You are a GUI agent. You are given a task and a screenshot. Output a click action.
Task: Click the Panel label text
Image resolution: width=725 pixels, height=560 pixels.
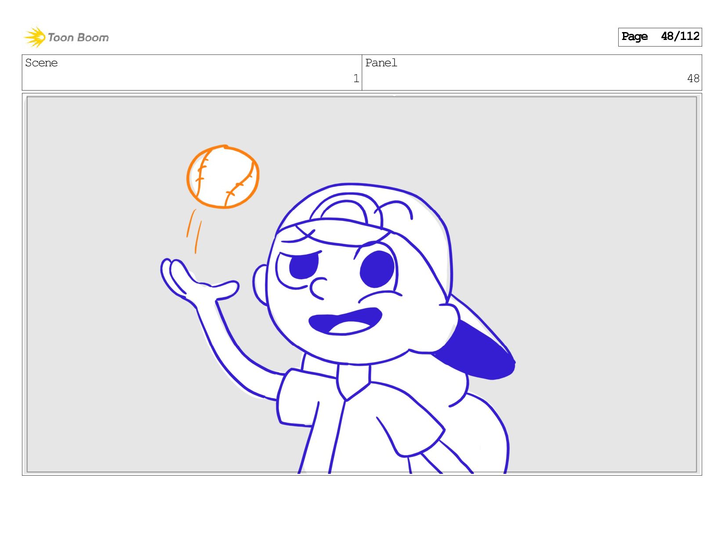pos(381,63)
